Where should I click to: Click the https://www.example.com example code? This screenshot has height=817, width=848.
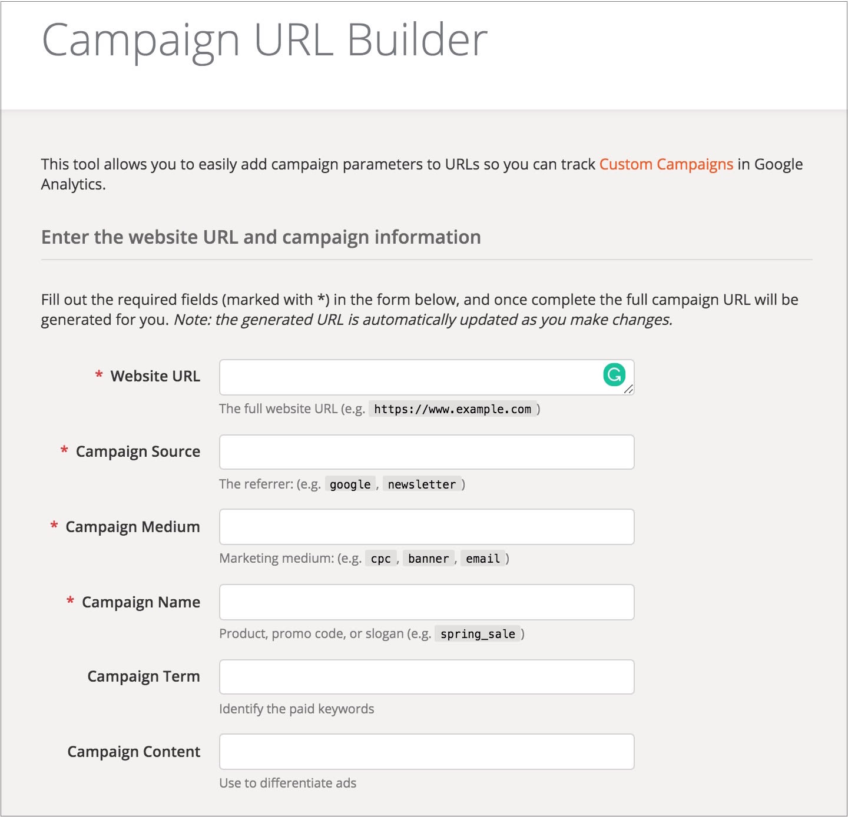tap(452, 409)
